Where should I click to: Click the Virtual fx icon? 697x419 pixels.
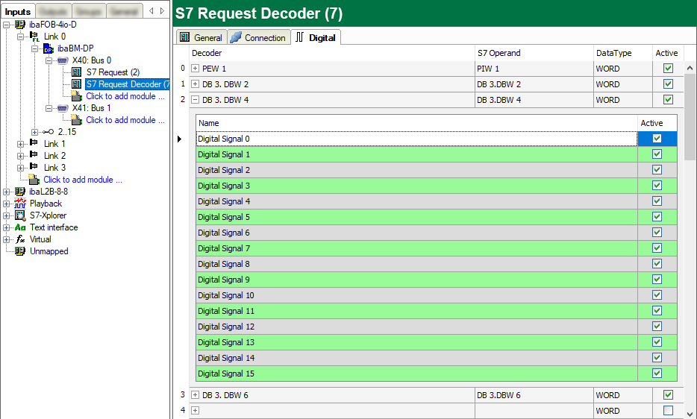tap(20, 239)
